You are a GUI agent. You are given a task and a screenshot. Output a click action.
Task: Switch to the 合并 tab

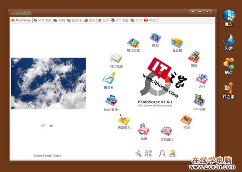(103, 20)
